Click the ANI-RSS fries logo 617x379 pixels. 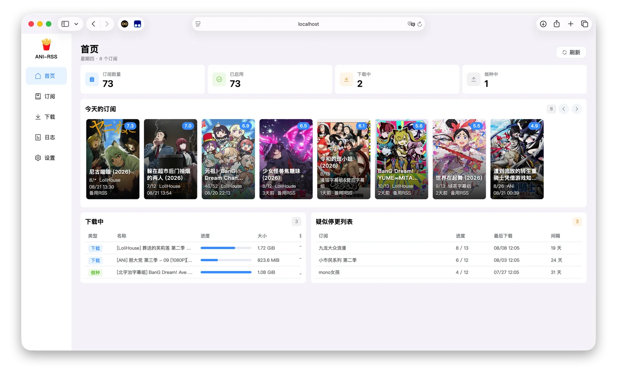[46, 45]
